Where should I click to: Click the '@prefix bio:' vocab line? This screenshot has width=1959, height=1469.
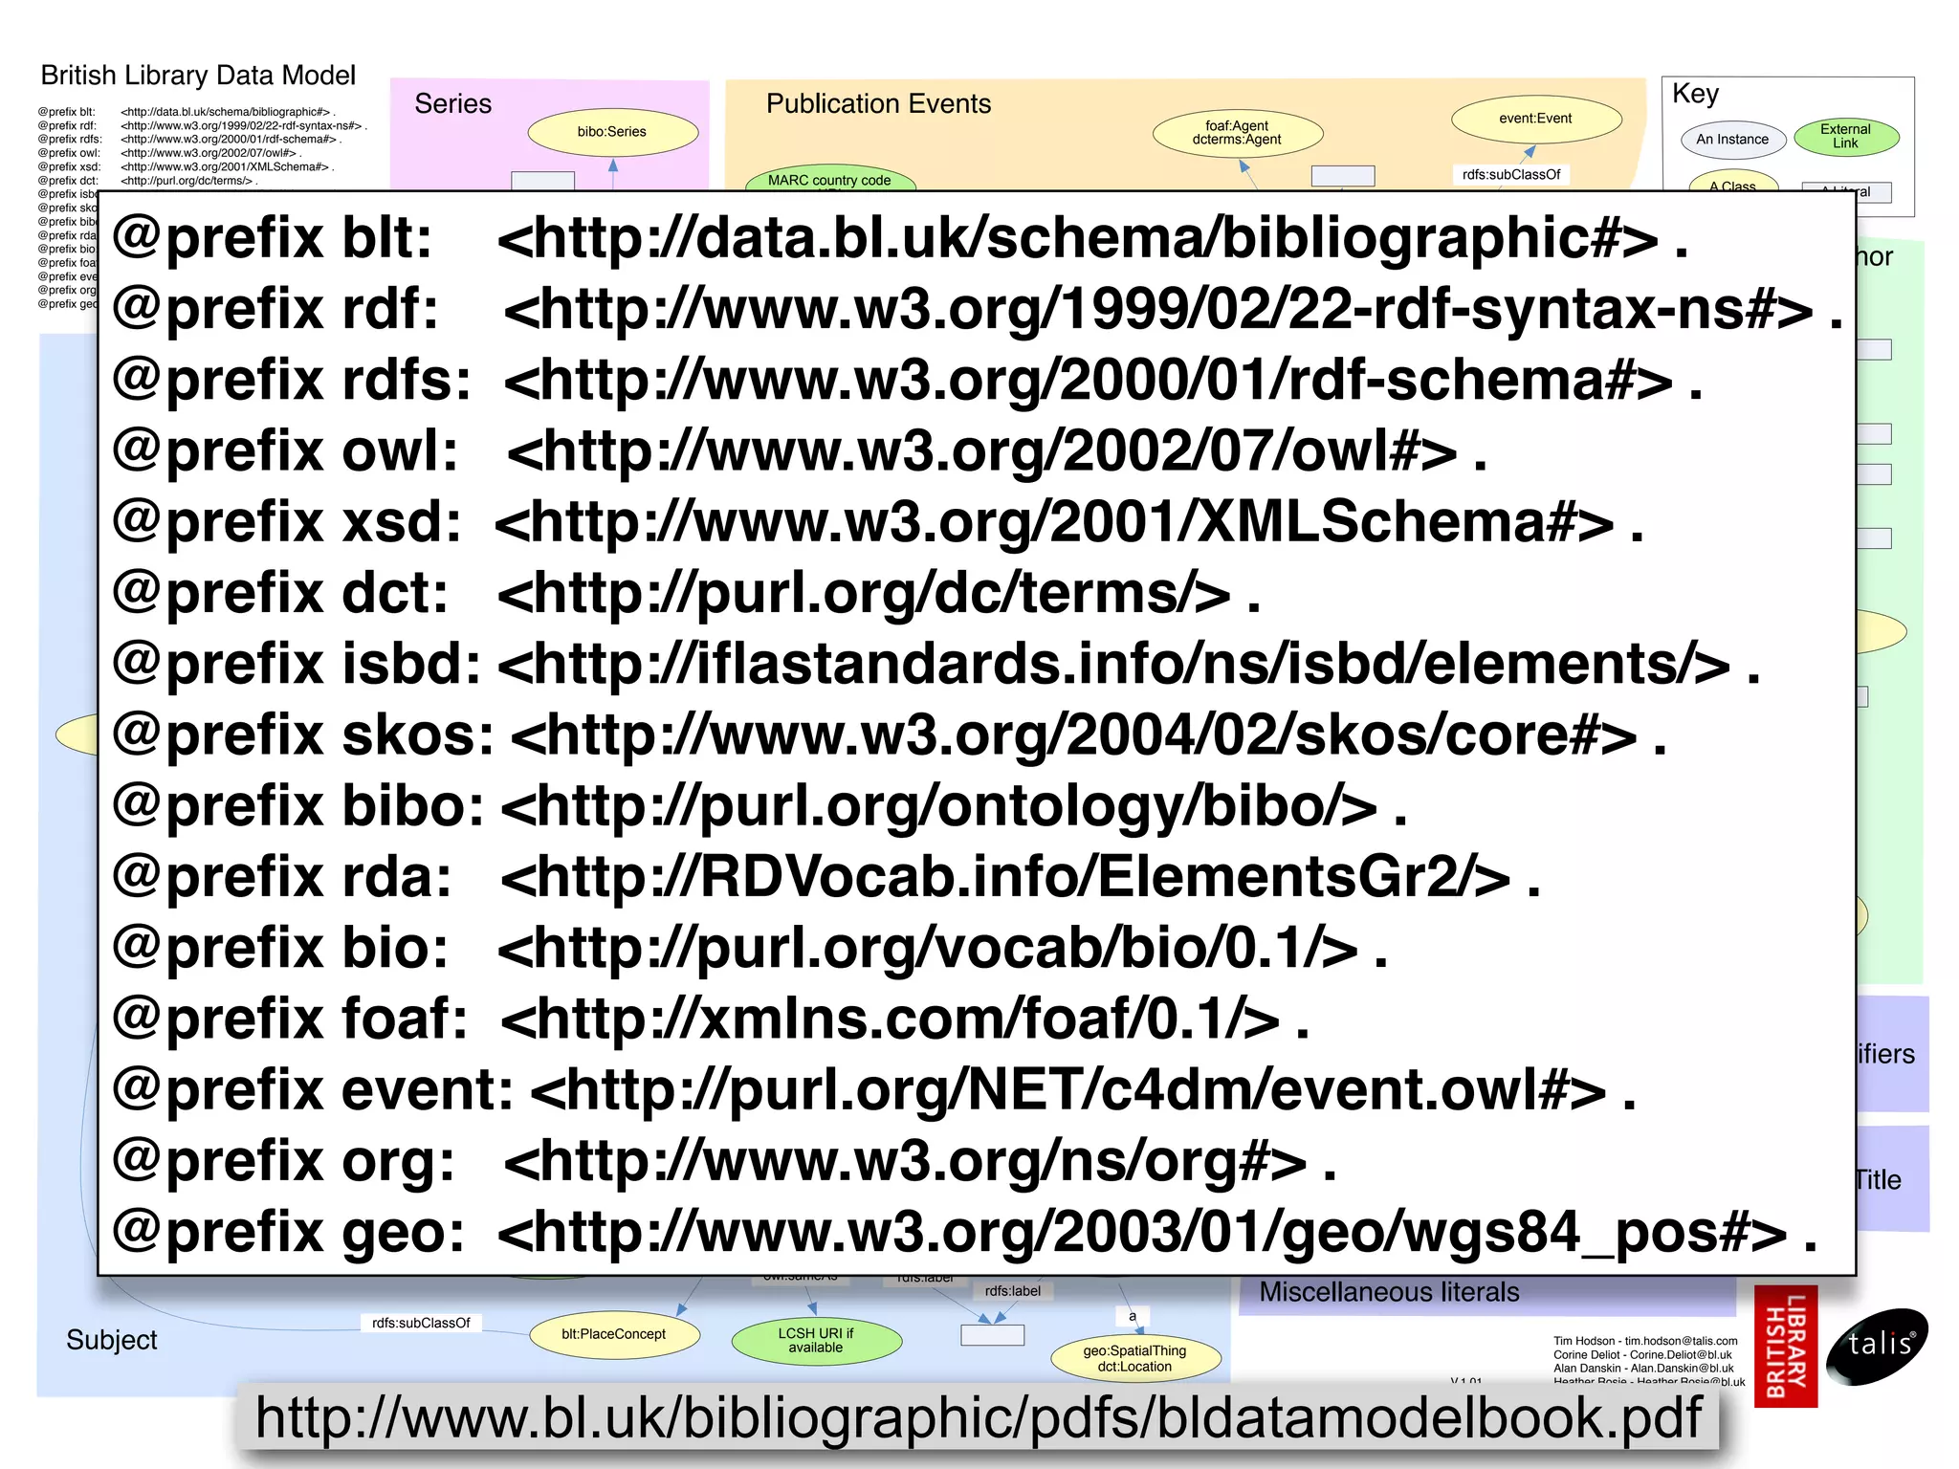(x=749, y=949)
